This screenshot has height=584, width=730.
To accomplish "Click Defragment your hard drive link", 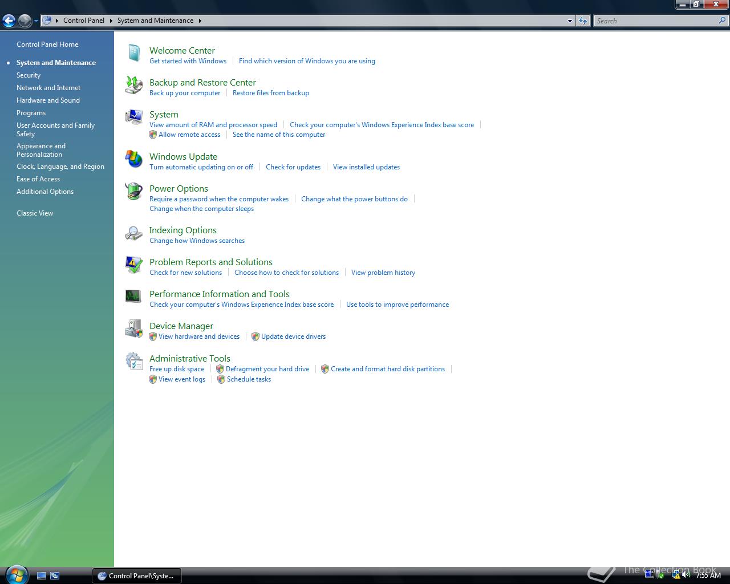I will 267,369.
